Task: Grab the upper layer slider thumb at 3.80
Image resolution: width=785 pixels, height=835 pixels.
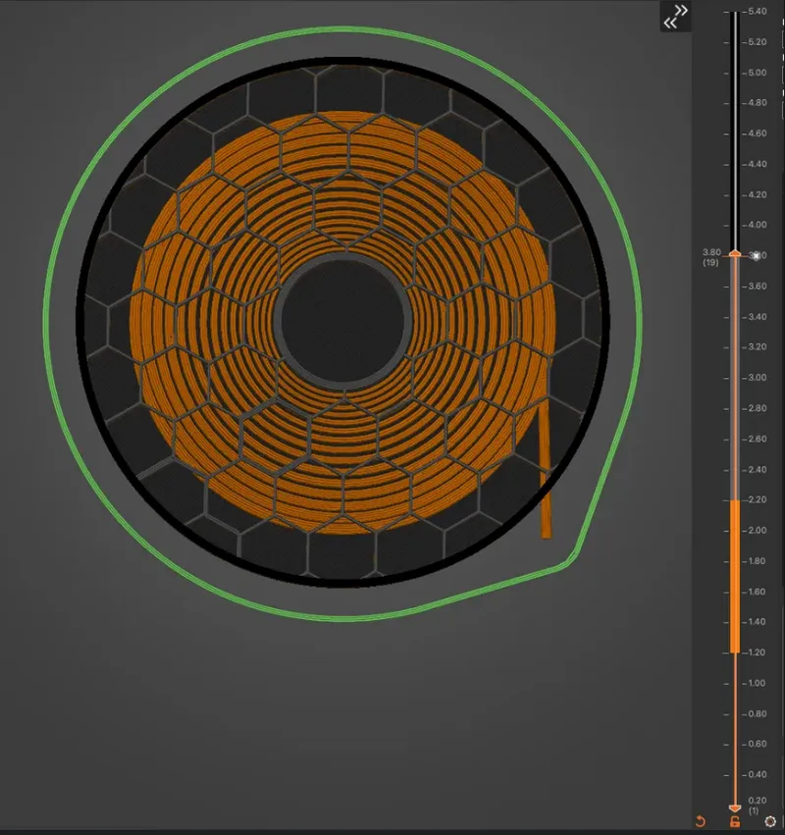Action: 735,254
